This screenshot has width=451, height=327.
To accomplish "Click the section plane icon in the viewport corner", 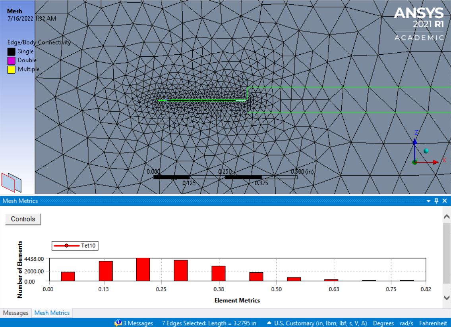I will pyautogui.click(x=12, y=182).
